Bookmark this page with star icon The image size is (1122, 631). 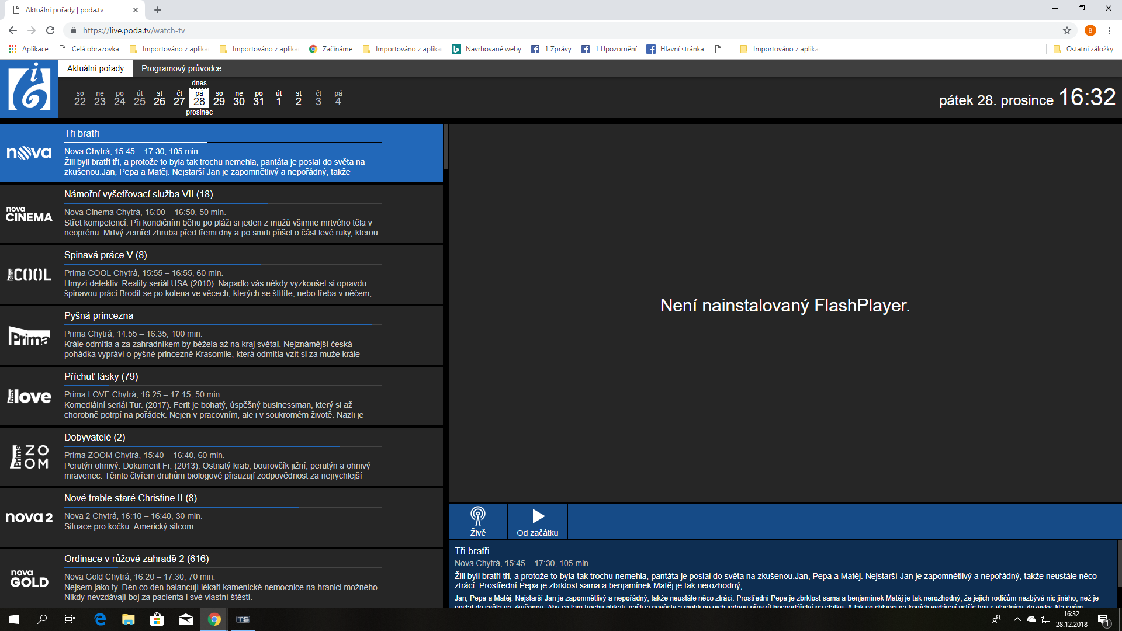tap(1067, 30)
